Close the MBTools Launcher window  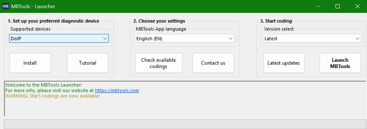[357, 6]
